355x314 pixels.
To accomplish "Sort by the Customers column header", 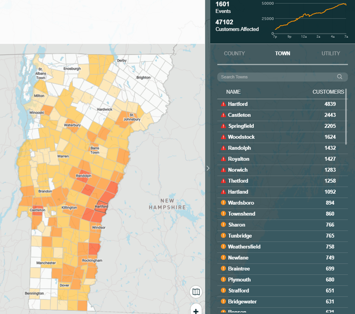I will (328, 92).
